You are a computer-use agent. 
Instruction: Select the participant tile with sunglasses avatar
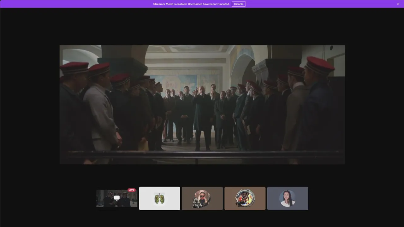click(202, 198)
